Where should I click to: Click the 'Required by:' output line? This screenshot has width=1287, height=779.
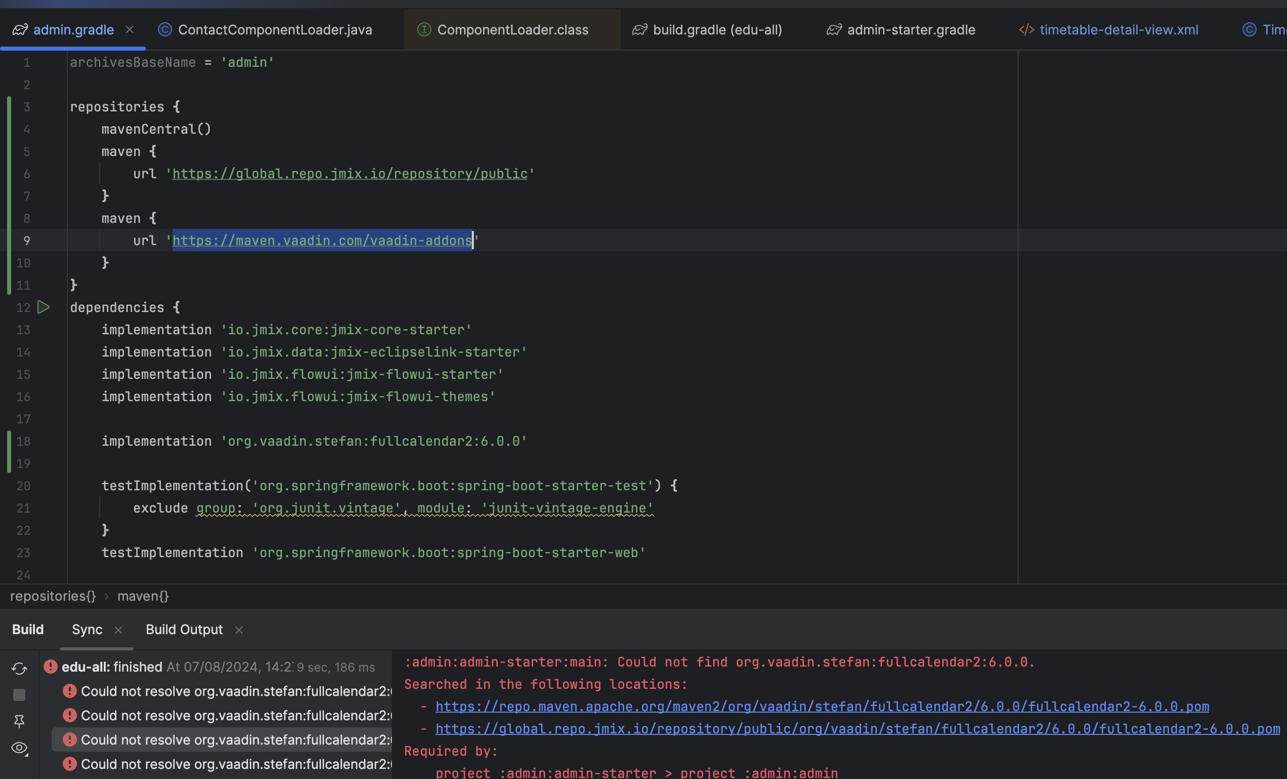point(451,751)
